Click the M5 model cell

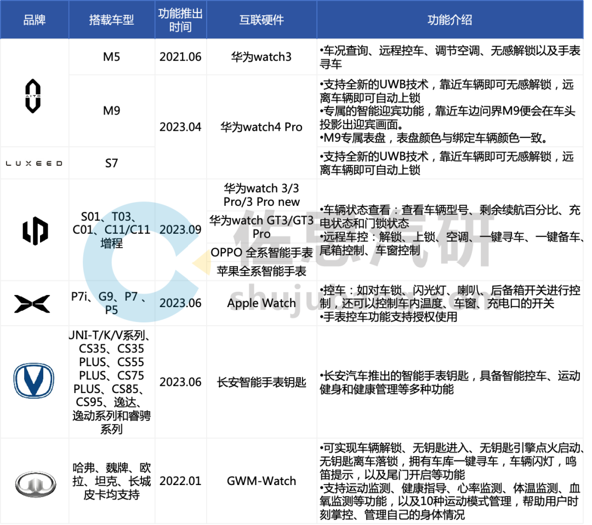pyautogui.click(x=112, y=57)
